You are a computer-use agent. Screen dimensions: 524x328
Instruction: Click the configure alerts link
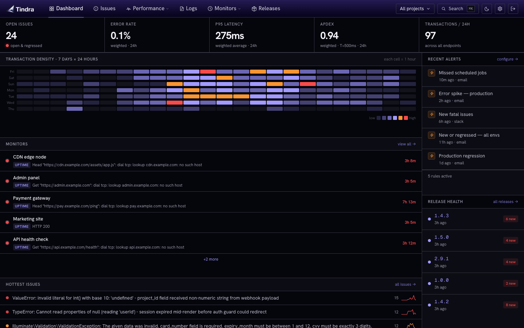pyautogui.click(x=507, y=59)
